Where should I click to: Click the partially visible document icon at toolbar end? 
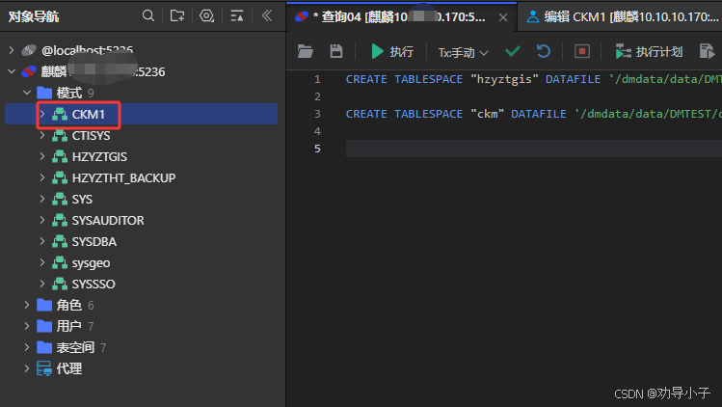[x=707, y=51]
